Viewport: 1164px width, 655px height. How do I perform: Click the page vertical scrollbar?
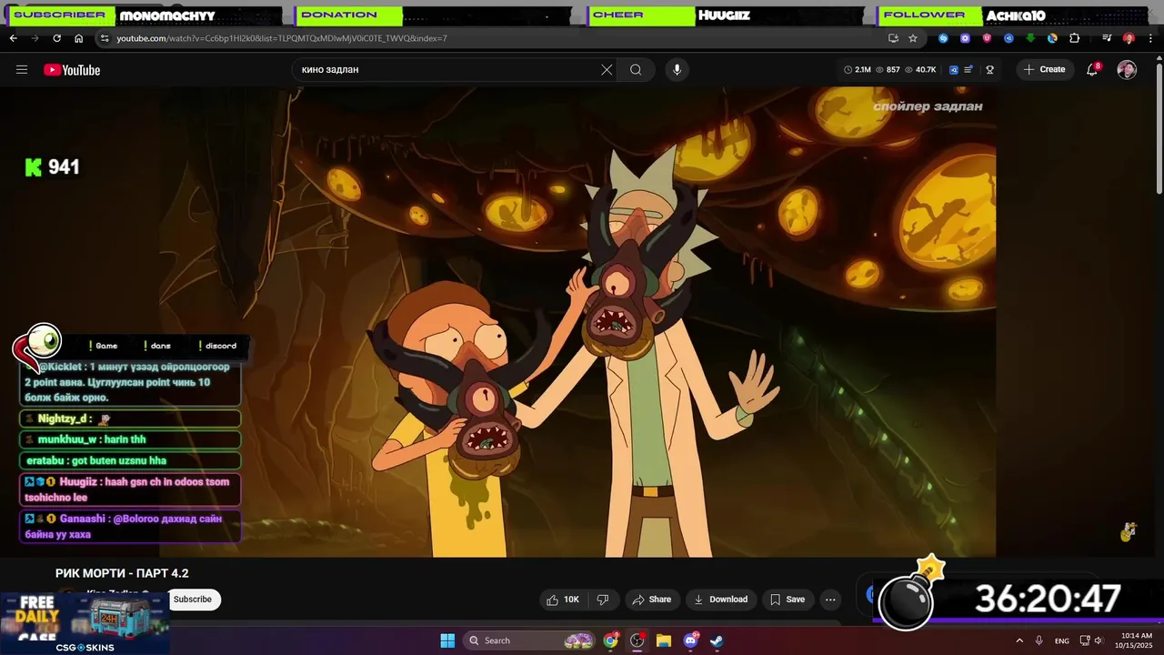tap(1159, 127)
